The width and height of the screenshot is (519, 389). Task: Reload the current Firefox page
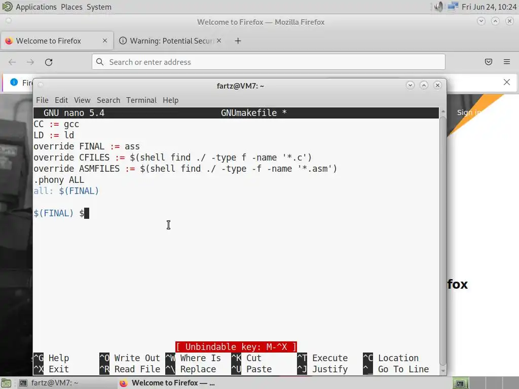click(49, 62)
